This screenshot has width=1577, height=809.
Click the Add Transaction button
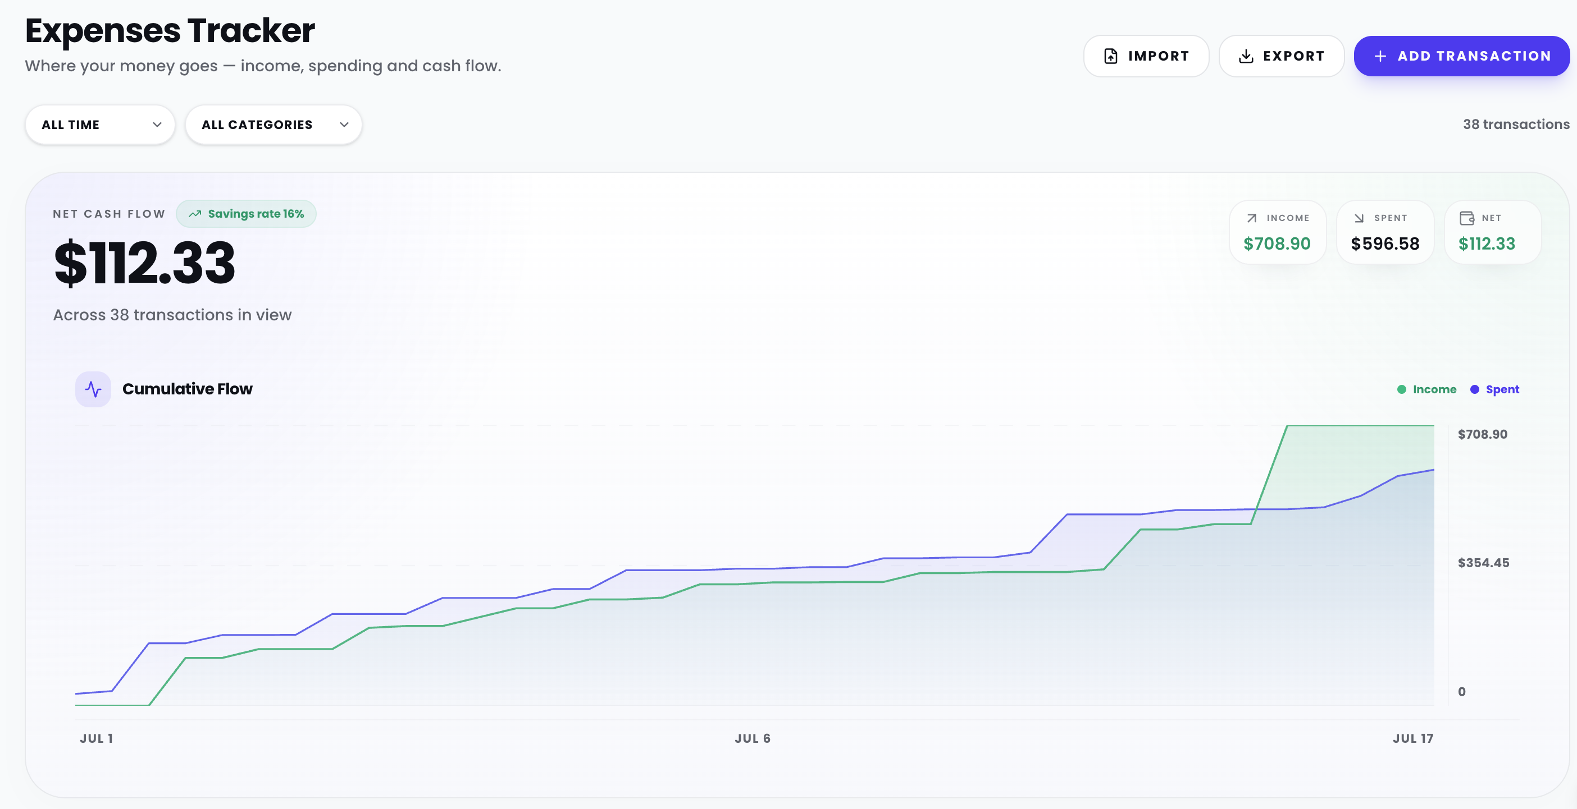1462,56
